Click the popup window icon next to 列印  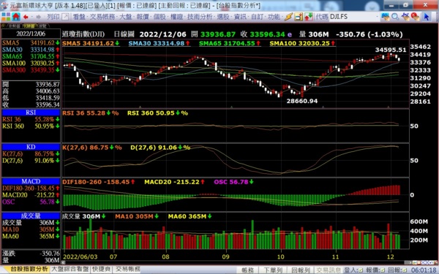coord(65,17)
